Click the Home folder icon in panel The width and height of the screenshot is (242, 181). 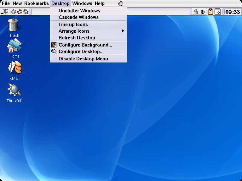26,12
